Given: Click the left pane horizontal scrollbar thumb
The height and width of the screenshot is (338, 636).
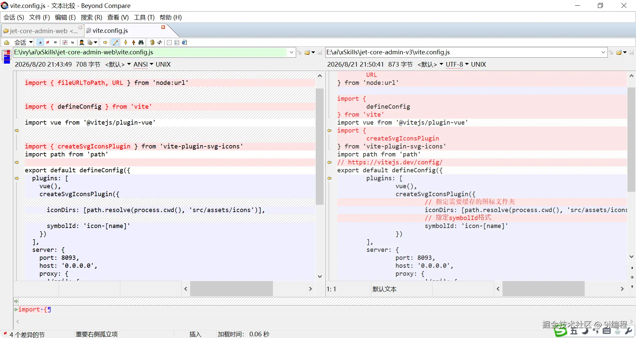Looking at the screenshot, I should (x=231, y=289).
